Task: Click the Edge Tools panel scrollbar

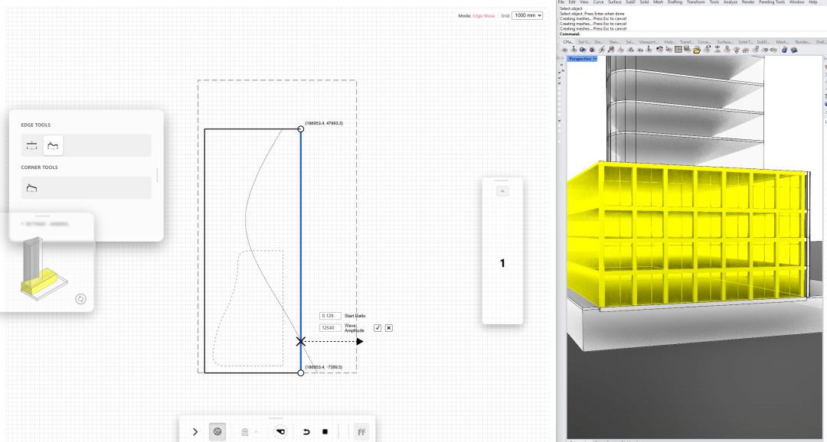Action: click(158, 175)
